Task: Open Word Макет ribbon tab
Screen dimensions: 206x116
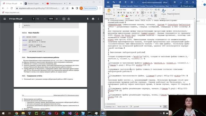Action: [136, 6]
